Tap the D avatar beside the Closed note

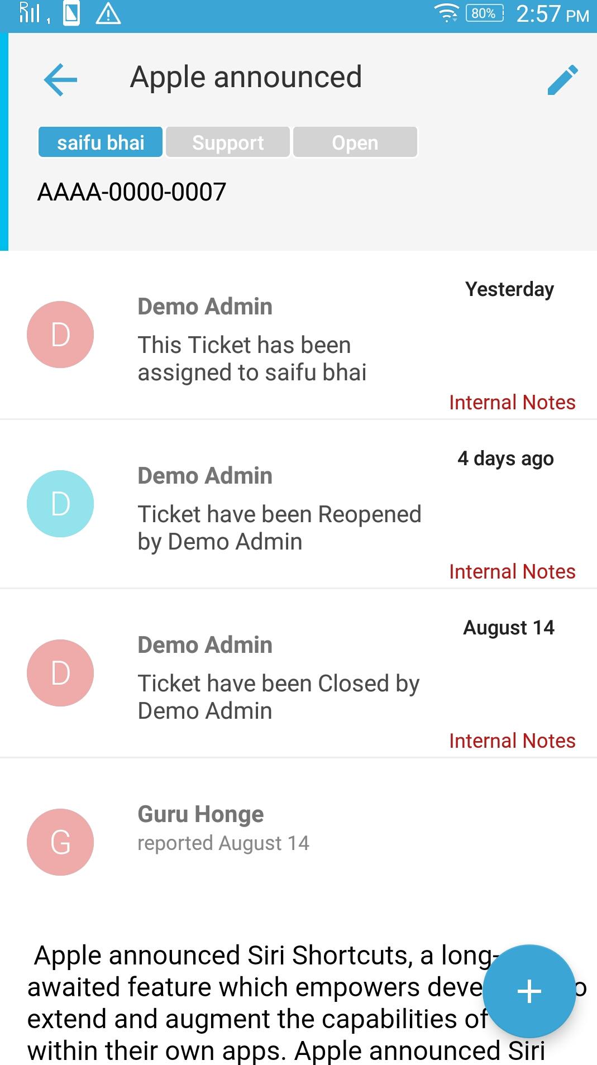click(60, 673)
